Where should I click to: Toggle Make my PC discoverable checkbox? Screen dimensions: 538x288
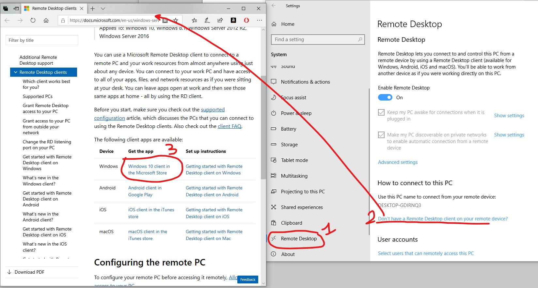[x=381, y=135]
